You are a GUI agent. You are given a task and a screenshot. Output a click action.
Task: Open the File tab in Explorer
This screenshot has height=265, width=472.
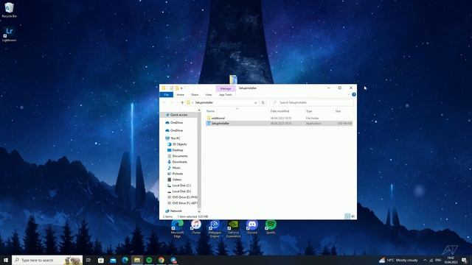pyautogui.click(x=166, y=95)
